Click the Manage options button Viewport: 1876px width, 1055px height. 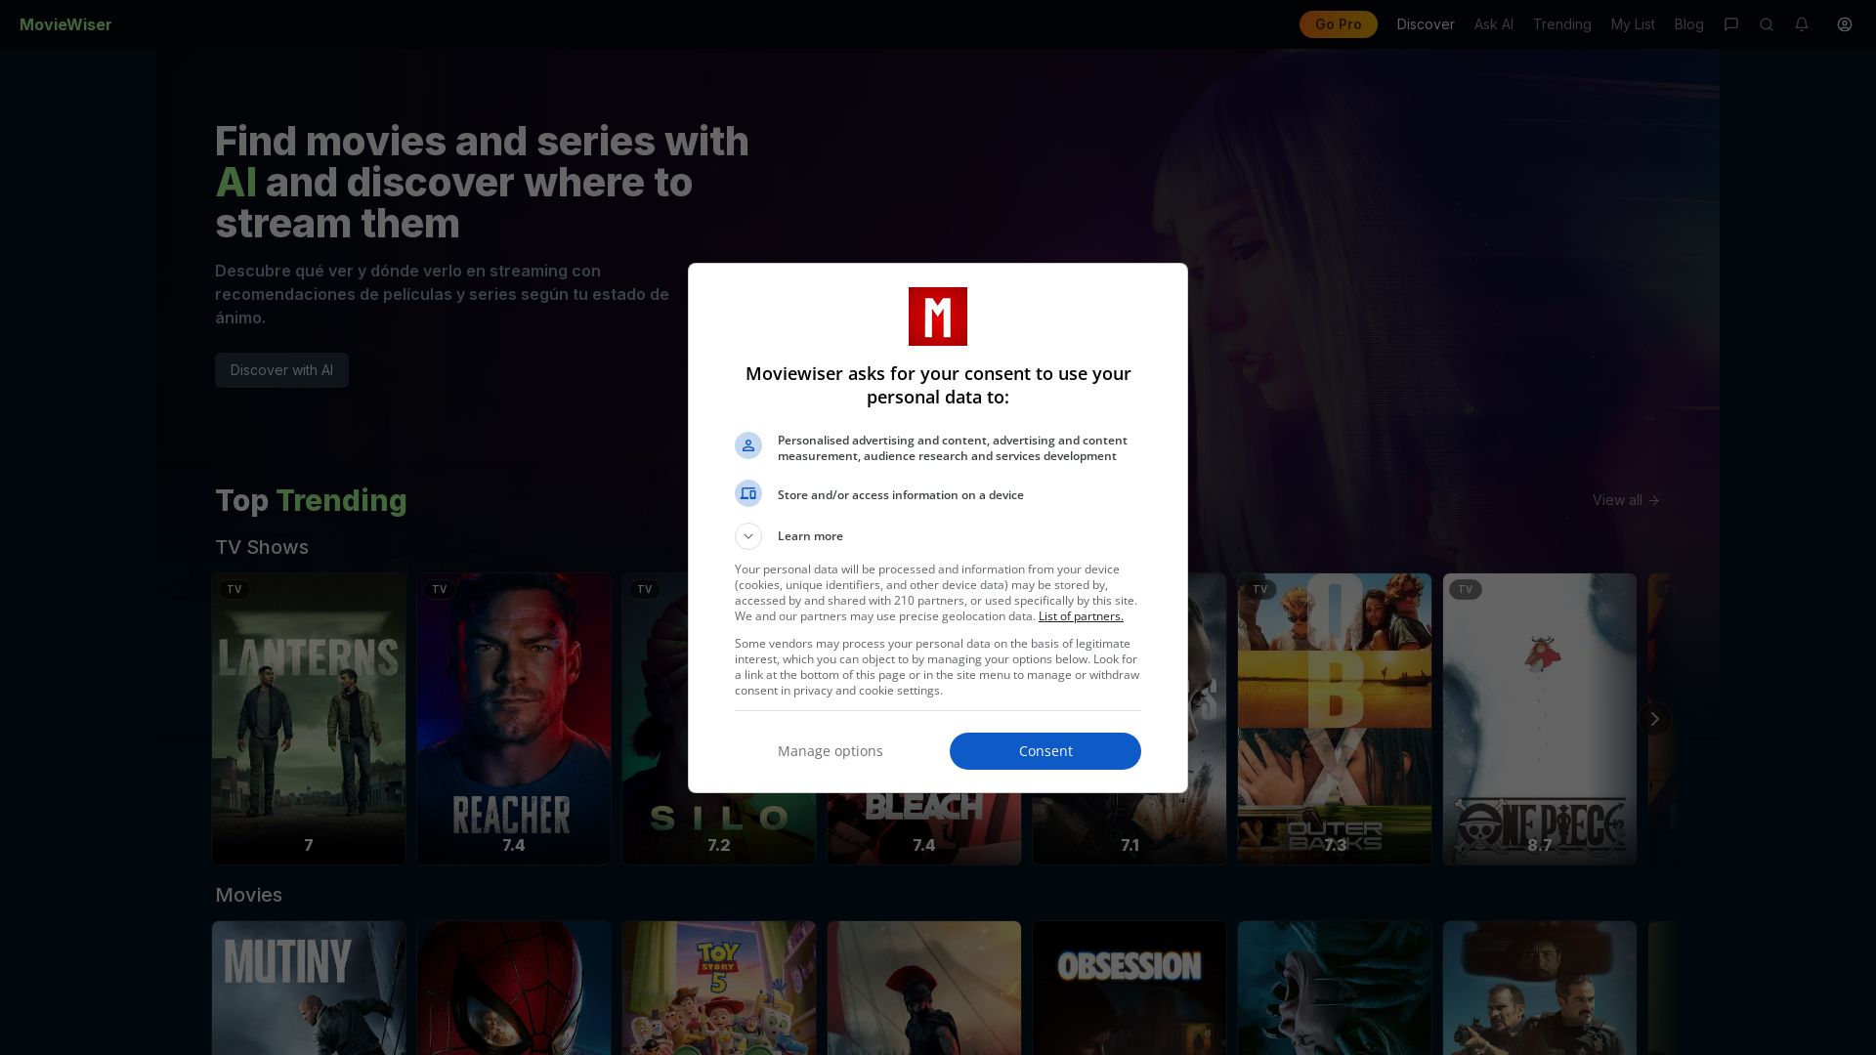831,751
